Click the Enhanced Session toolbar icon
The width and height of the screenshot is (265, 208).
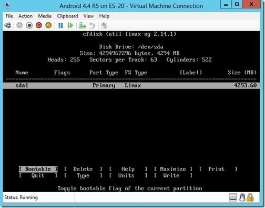click(104, 26)
